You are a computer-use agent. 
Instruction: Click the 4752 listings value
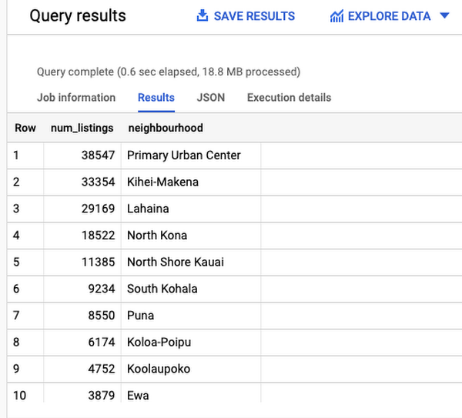(x=102, y=369)
